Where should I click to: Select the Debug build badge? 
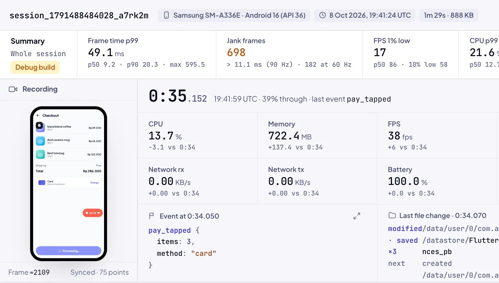[x=35, y=67]
